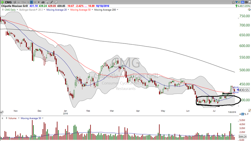Open the Moving Average 20 dropdown arrow
Viewport: 251px width, 141px height.
[68, 10]
